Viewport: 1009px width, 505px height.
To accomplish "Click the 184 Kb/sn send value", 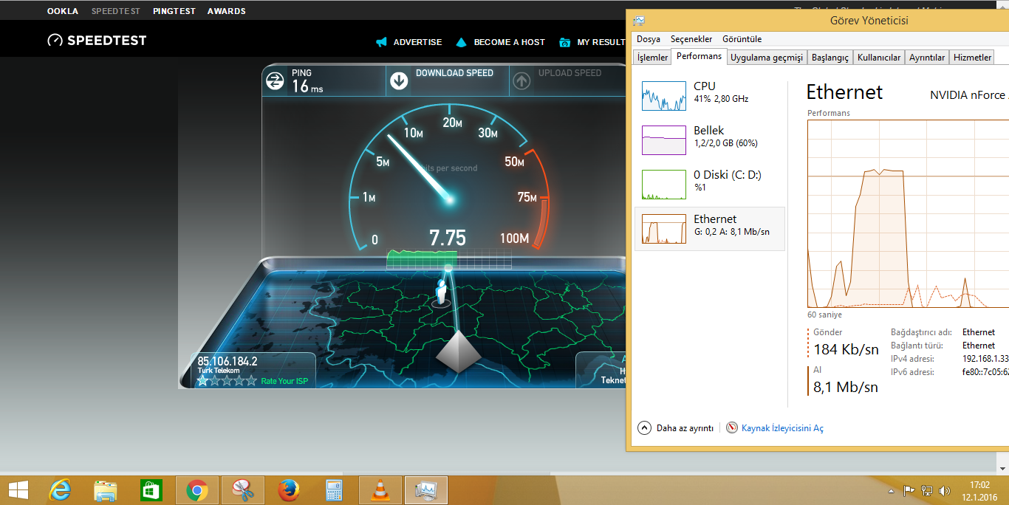I will tap(846, 349).
